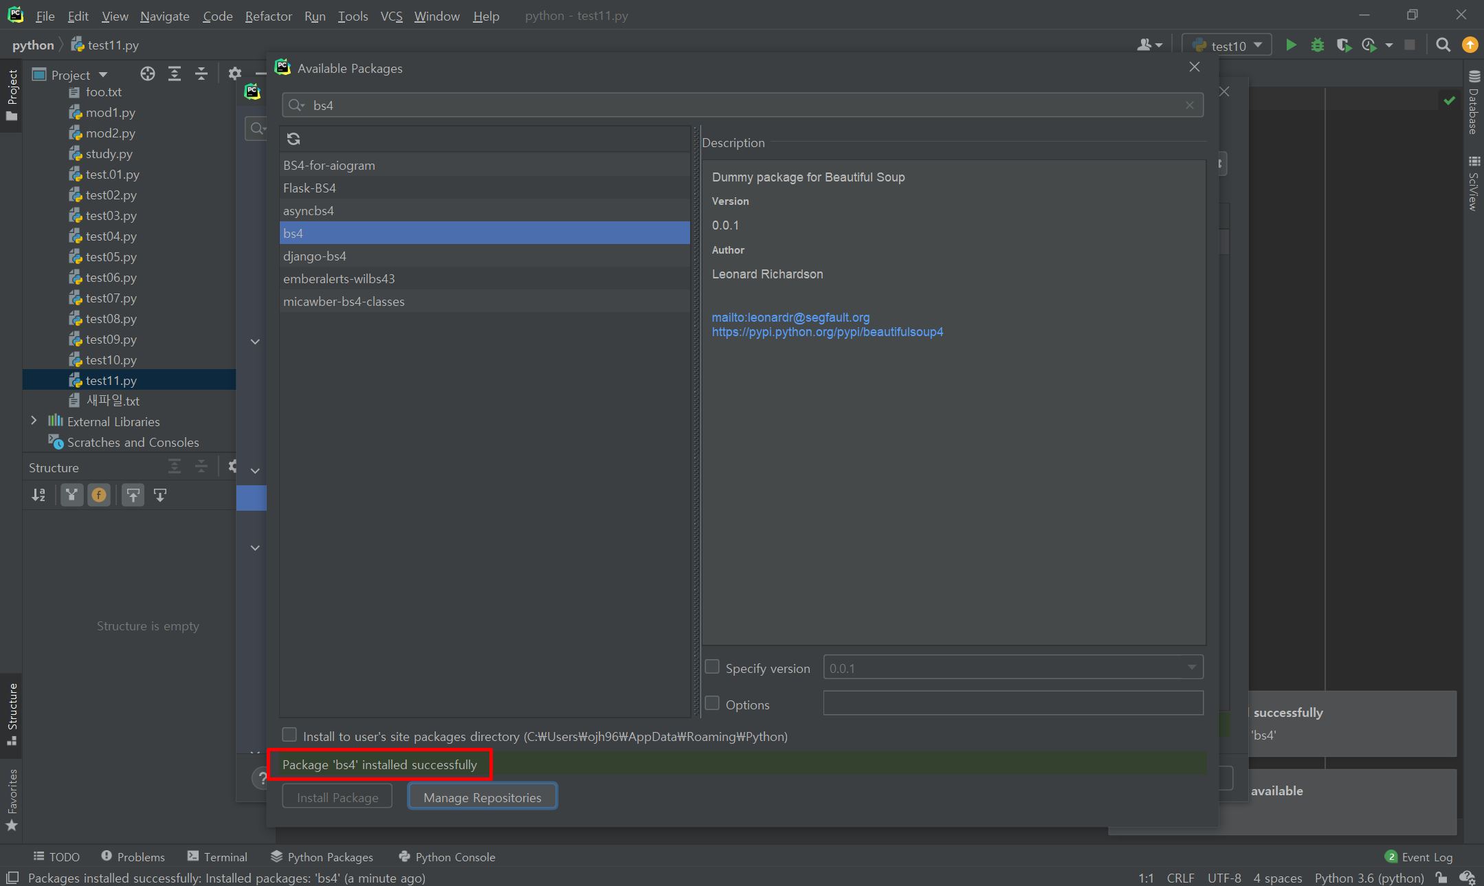
Task: Open the Project panel settings gear
Action: tap(234, 74)
